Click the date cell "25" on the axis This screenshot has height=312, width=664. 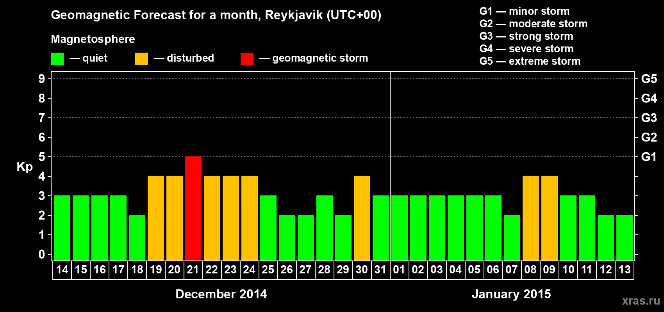pyautogui.click(x=268, y=270)
